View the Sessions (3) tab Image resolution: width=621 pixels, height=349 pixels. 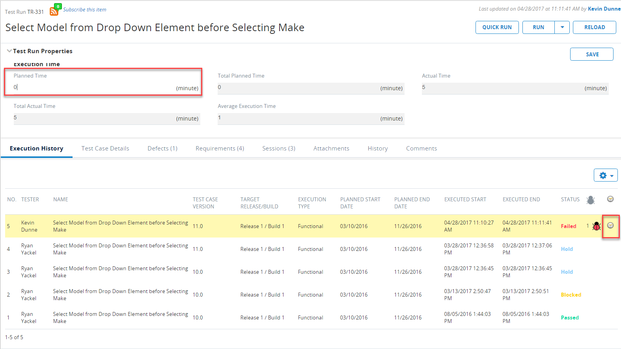pyautogui.click(x=279, y=149)
